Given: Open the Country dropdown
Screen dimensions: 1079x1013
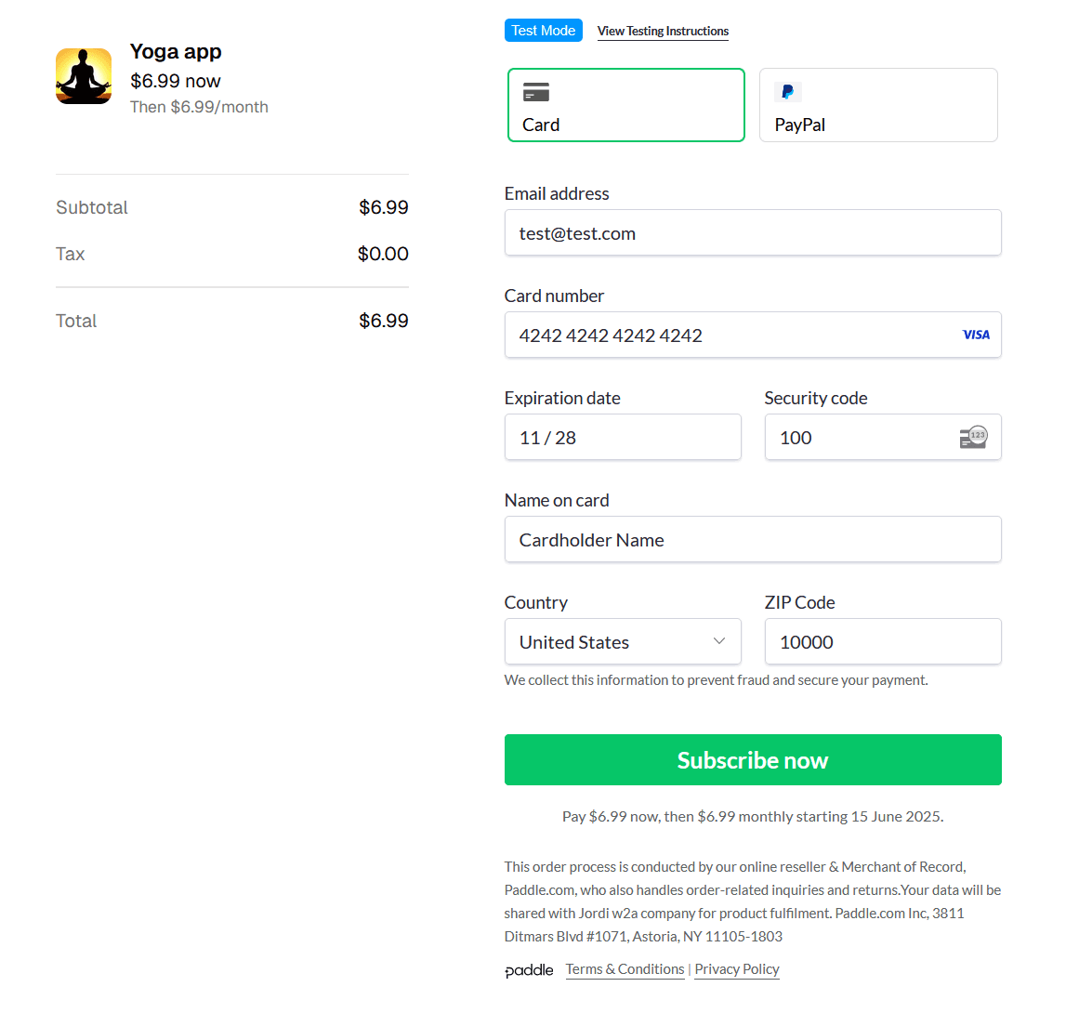Looking at the screenshot, I should click(x=623, y=642).
